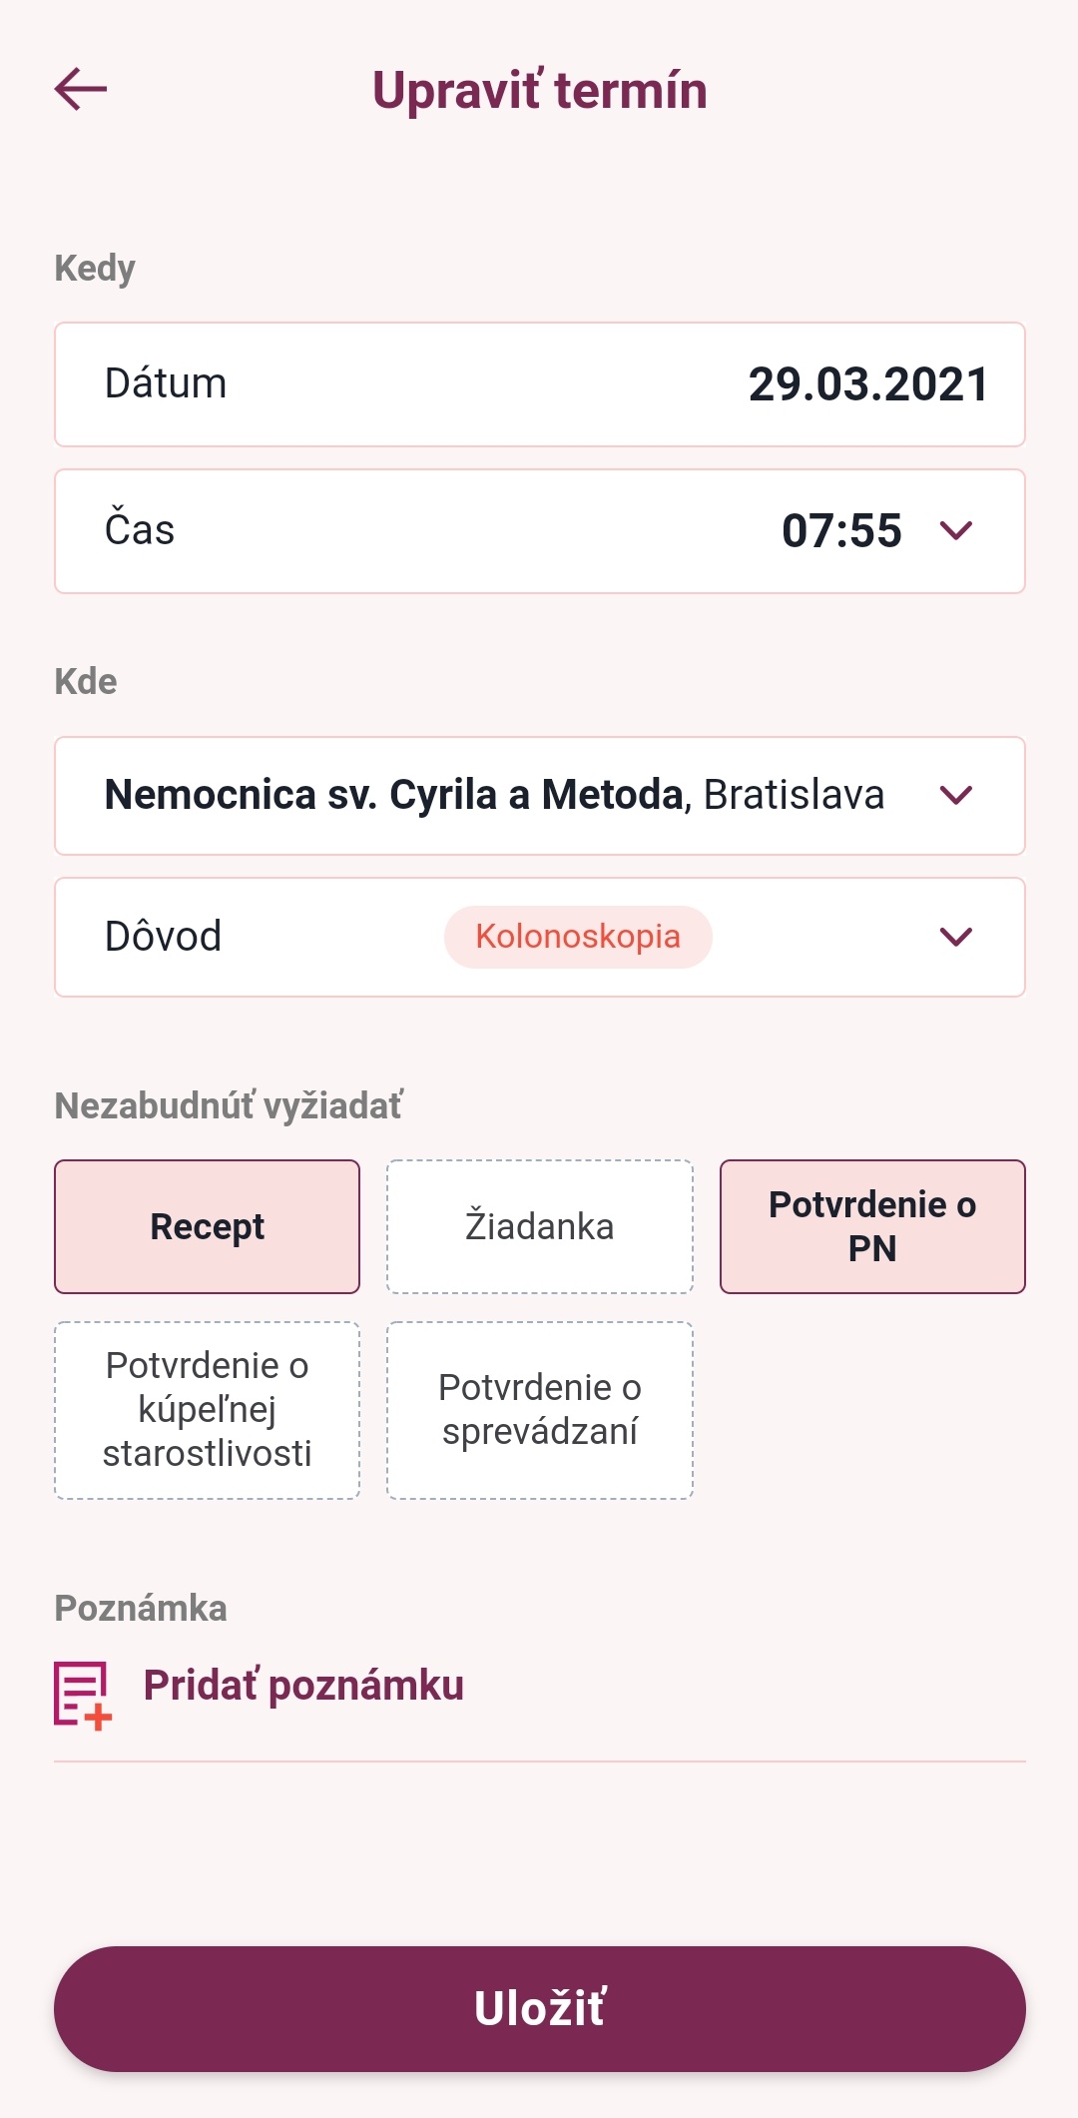The image size is (1078, 2118).
Task: Enable Potvrdenie o sprevádzaní option
Action: pos(539,1409)
